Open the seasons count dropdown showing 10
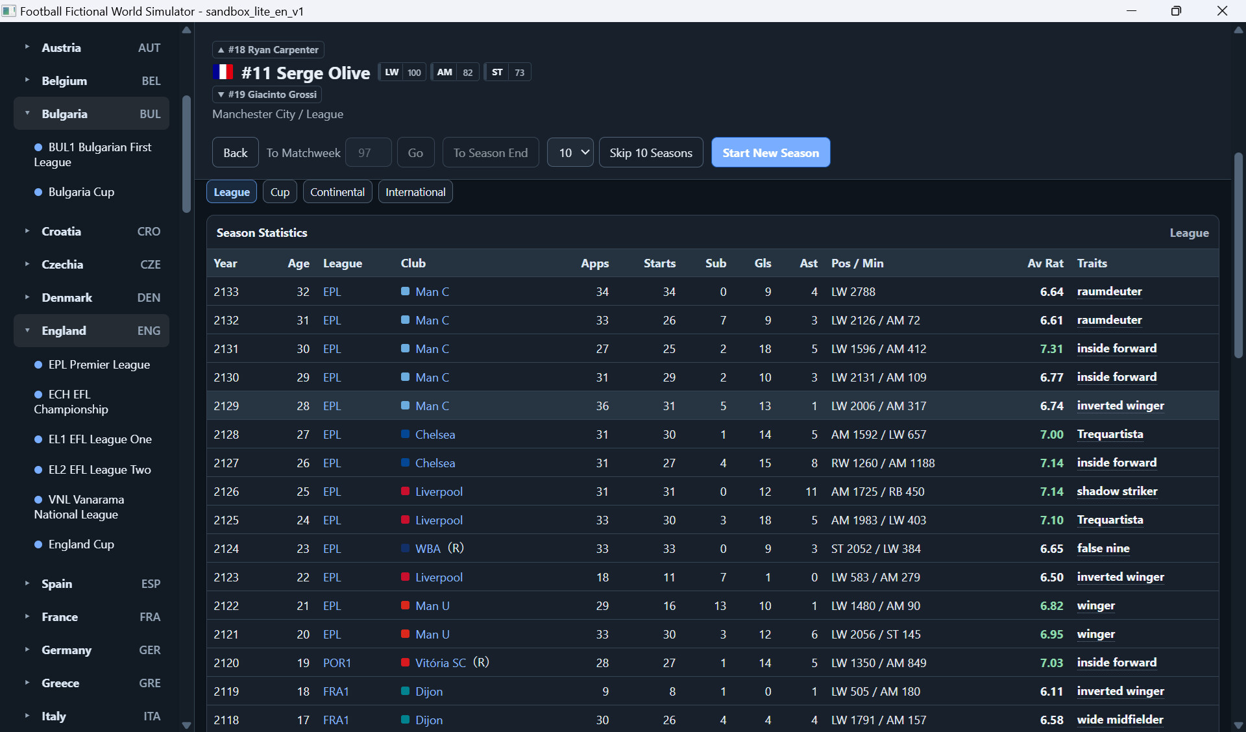Viewport: 1246px width, 732px height. pos(570,152)
